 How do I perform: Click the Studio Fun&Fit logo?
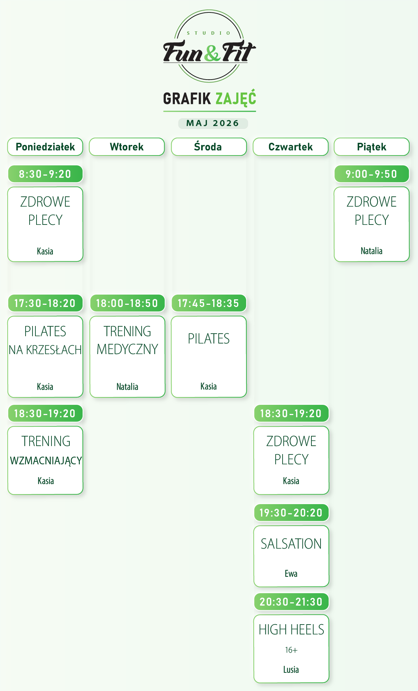click(x=209, y=46)
